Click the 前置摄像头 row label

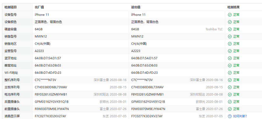(x=12, y=109)
